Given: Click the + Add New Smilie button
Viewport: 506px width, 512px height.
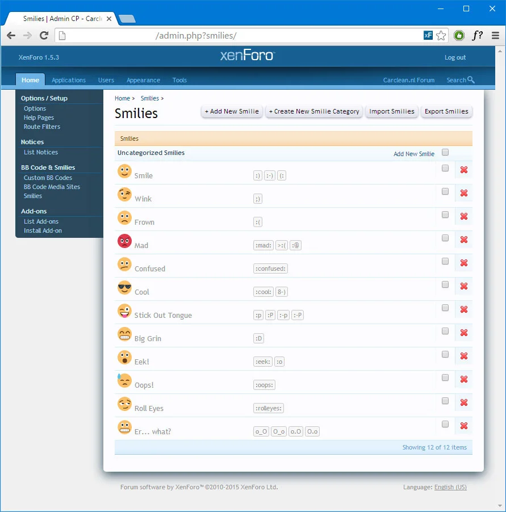Looking at the screenshot, I should point(232,111).
